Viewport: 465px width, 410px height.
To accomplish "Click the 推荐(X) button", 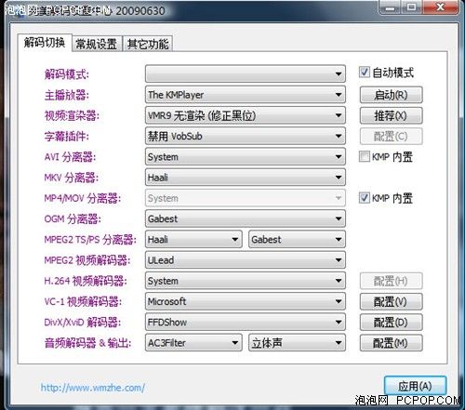I will [391, 115].
